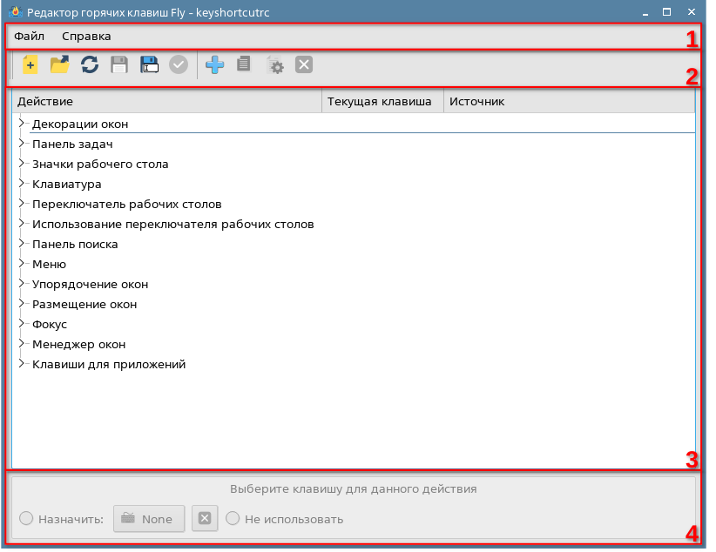The height and width of the screenshot is (552, 716).
Task: Select the Меню row text
Action: coord(49,265)
